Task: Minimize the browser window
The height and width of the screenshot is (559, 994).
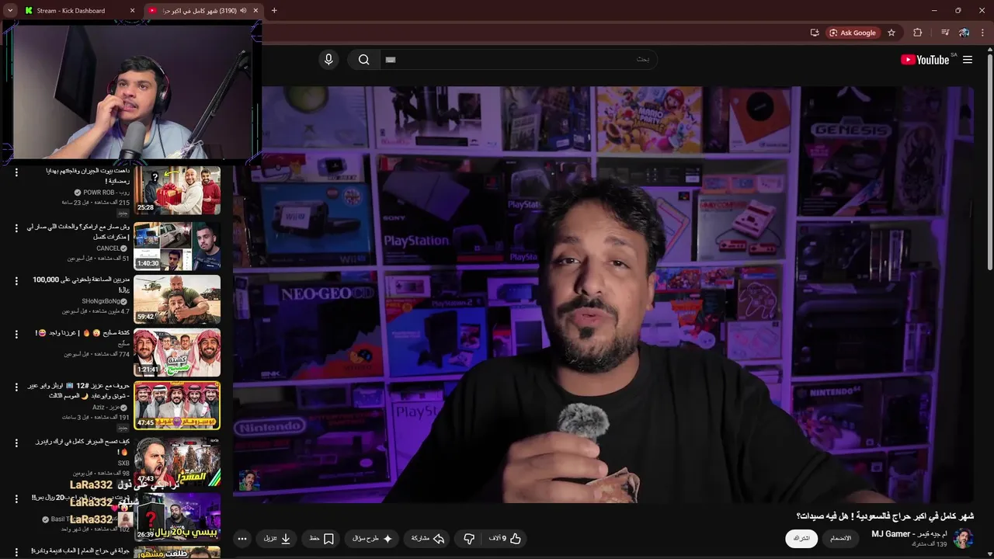Action: pos(934,11)
